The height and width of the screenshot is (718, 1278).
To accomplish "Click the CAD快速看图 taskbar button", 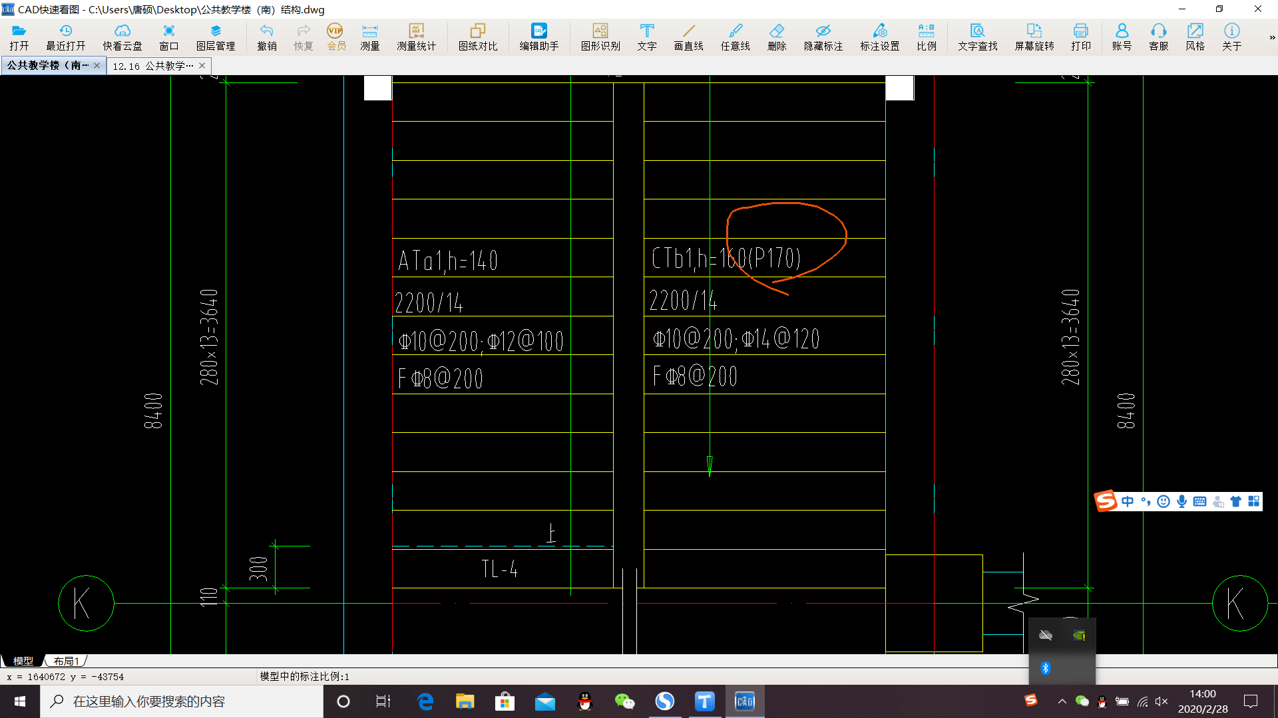I will tap(744, 701).
